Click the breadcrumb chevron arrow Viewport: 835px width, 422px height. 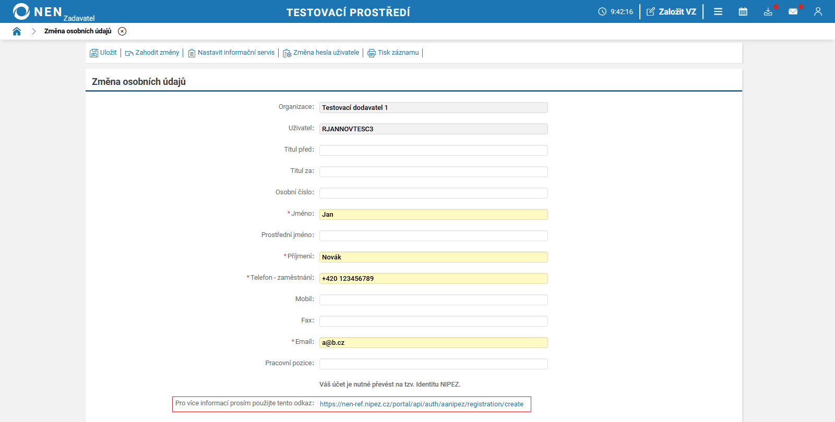point(33,31)
